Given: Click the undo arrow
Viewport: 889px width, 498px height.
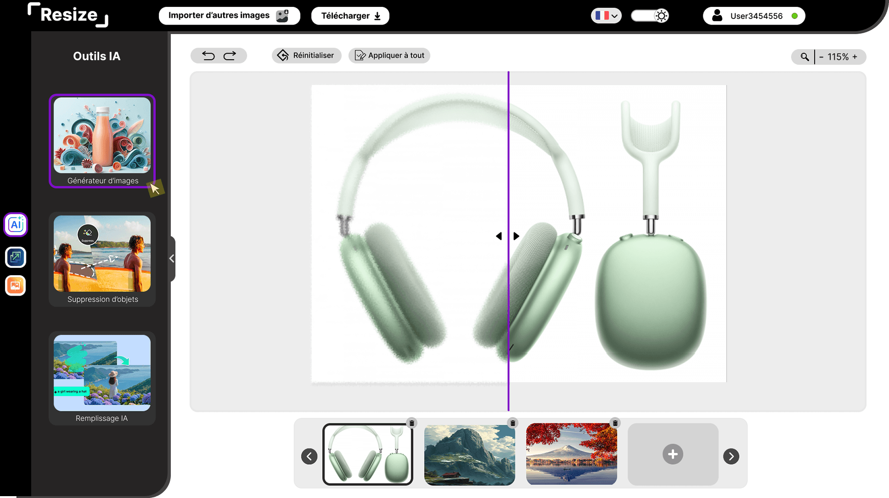Looking at the screenshot, I should point(208,56).
